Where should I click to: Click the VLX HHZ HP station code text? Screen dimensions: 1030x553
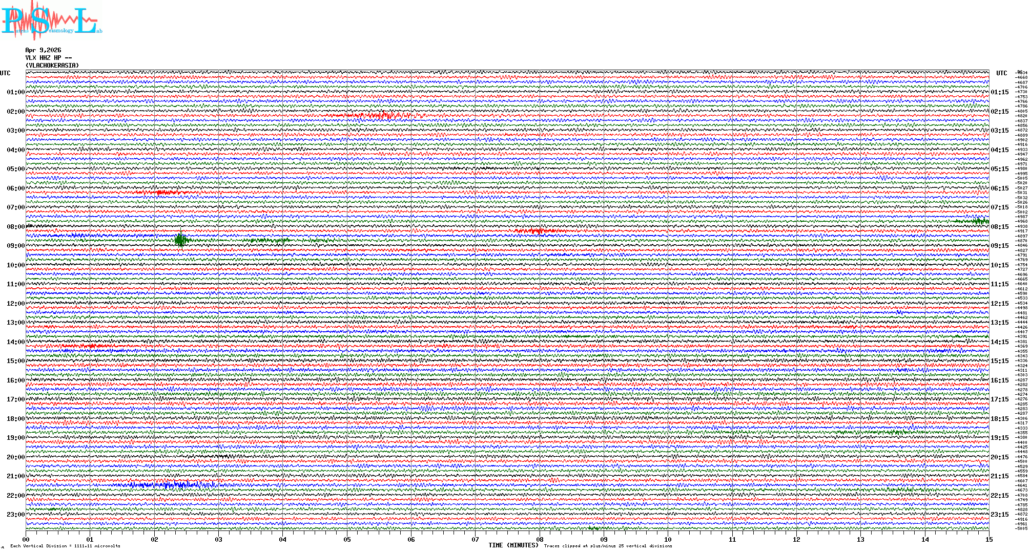pos(48,58)
